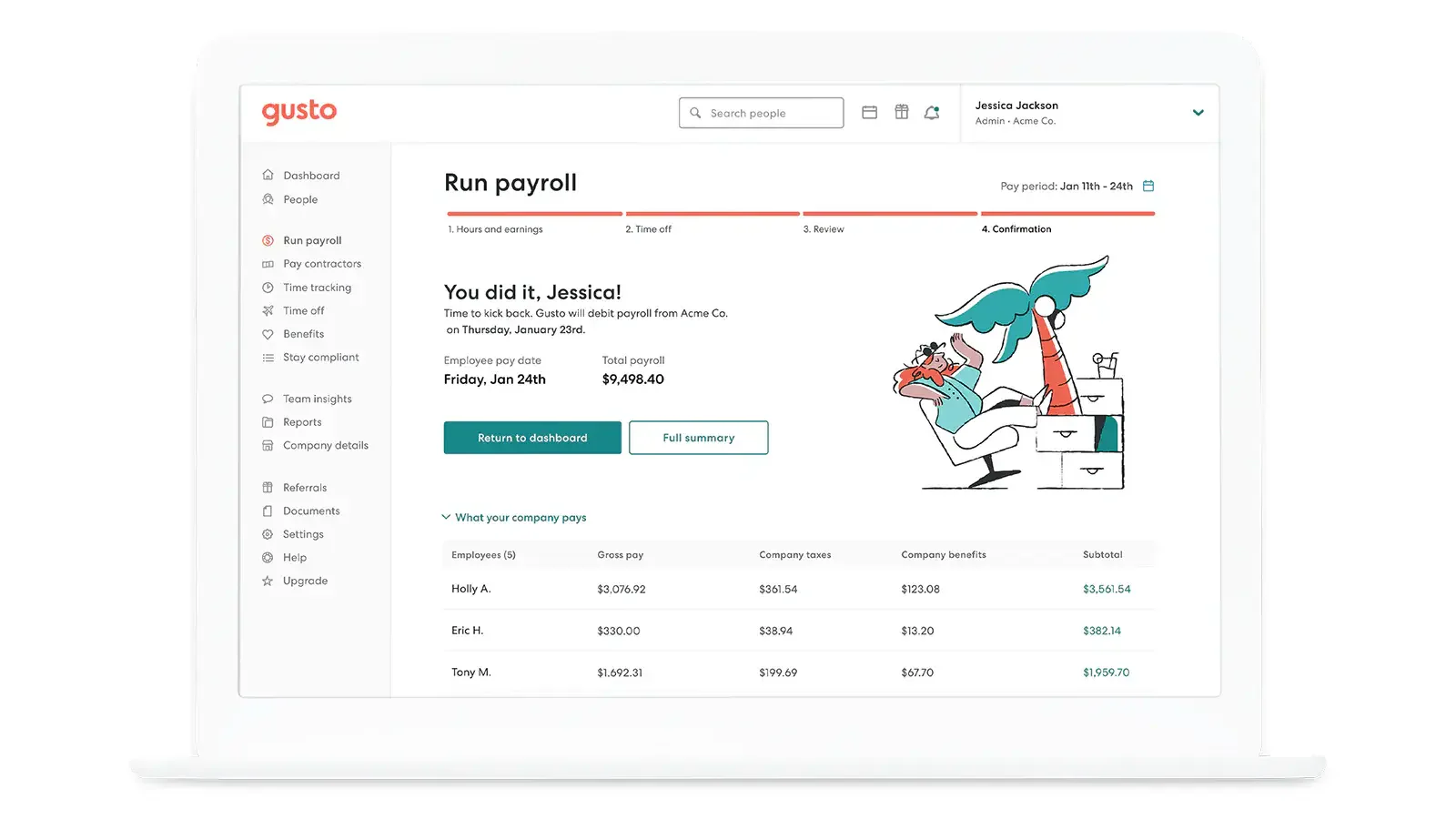This screenshot has height=819, width=1456.
Task: Click the gift box icon in header
Action: (901, 112)
